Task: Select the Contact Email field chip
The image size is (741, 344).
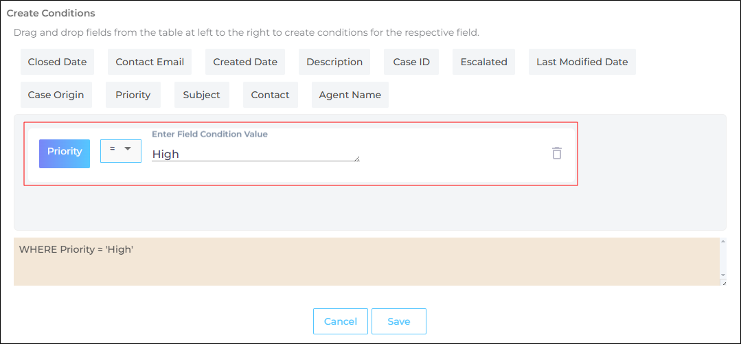Action: tap(150, 62)
